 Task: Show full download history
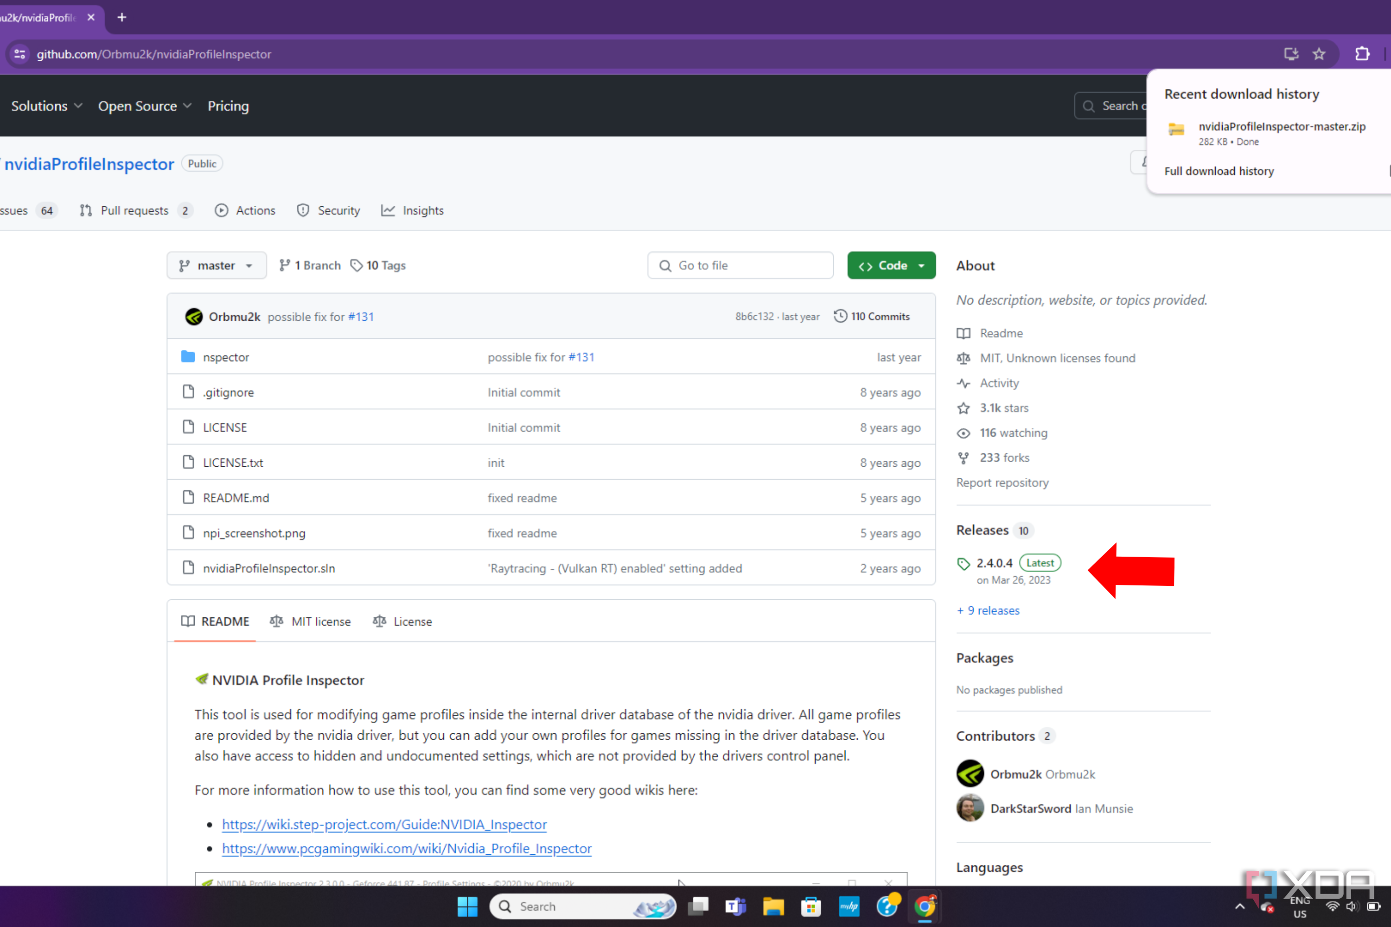coord(1219,171)
